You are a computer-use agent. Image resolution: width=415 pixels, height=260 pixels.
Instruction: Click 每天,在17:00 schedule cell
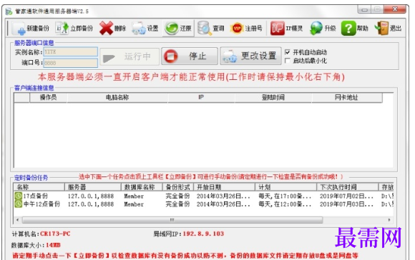[285, 196]
